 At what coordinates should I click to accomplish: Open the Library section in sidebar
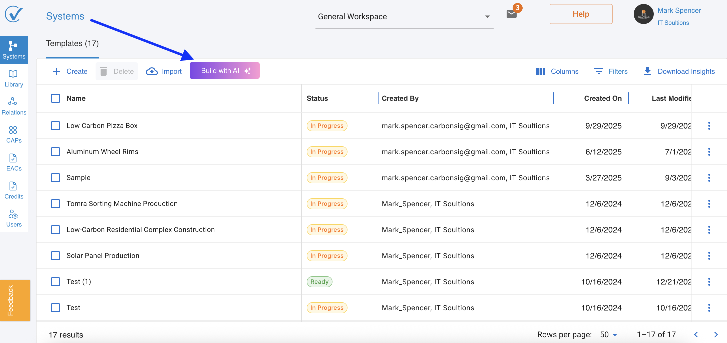click(14, 78)
